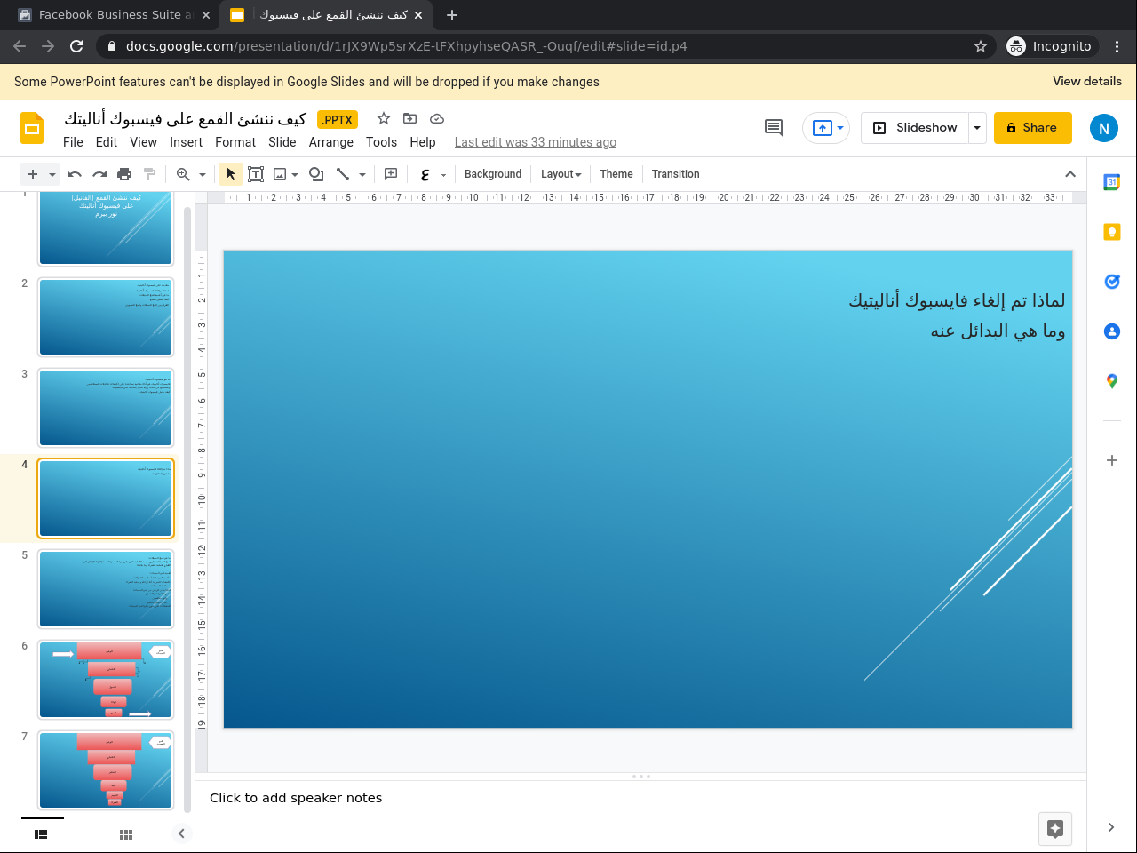Open the Google account avatar N
The height and width of the screenshot is (853, 1137).
coord(1104,128)
